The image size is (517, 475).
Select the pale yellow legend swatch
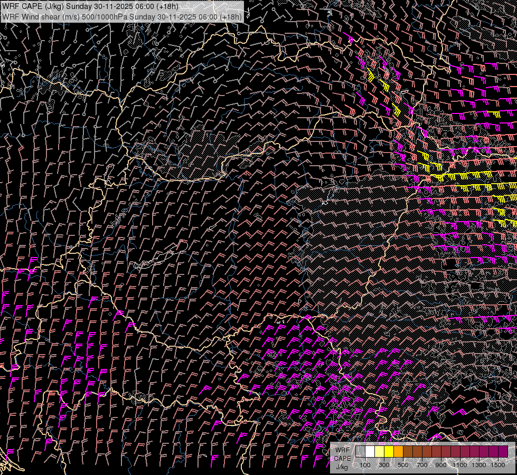[x=380, y=452]
